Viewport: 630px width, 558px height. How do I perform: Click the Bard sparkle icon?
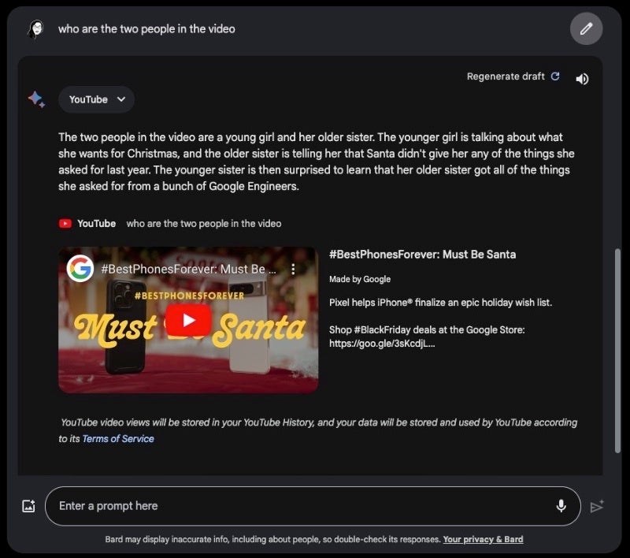[x=36, y=99]
